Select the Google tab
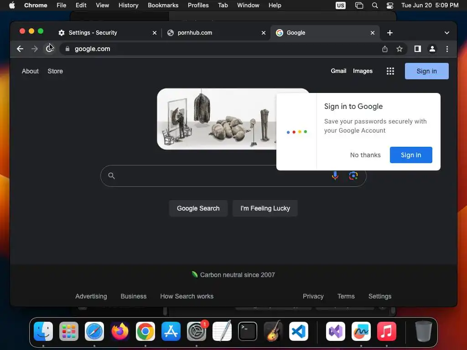 tap(325, 33)
